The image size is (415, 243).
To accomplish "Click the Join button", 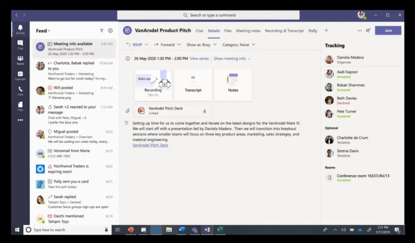I will 388,30.
